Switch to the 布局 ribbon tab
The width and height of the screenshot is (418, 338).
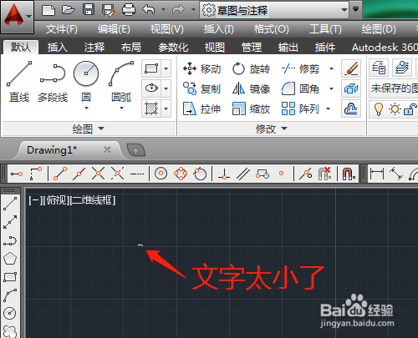131,48
